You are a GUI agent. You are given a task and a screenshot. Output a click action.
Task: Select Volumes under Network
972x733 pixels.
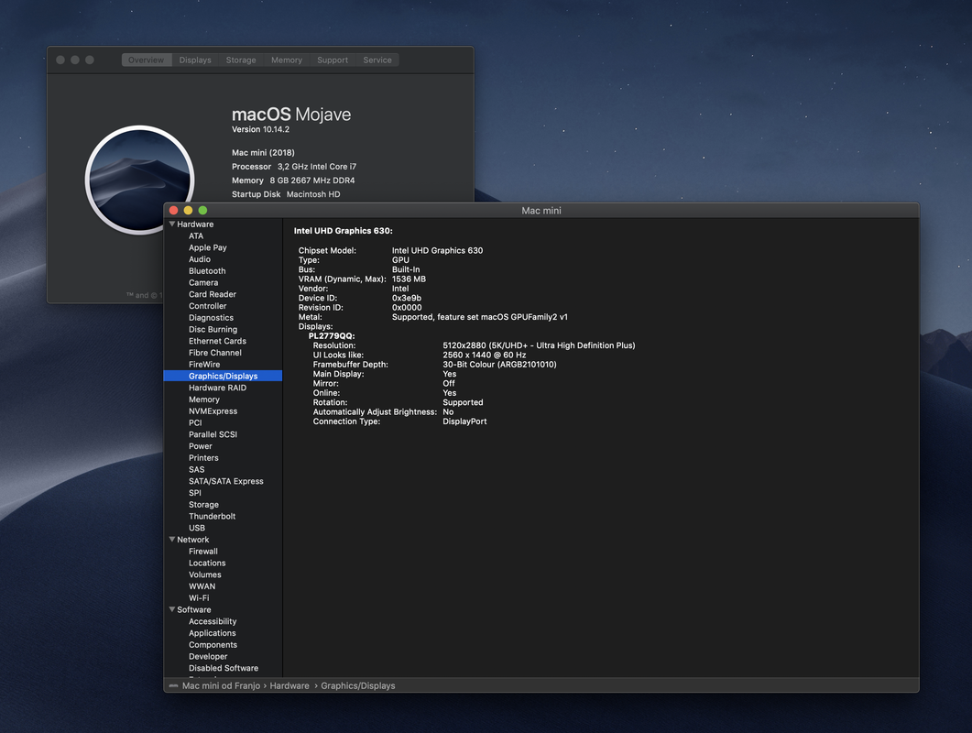click(205, 574)
